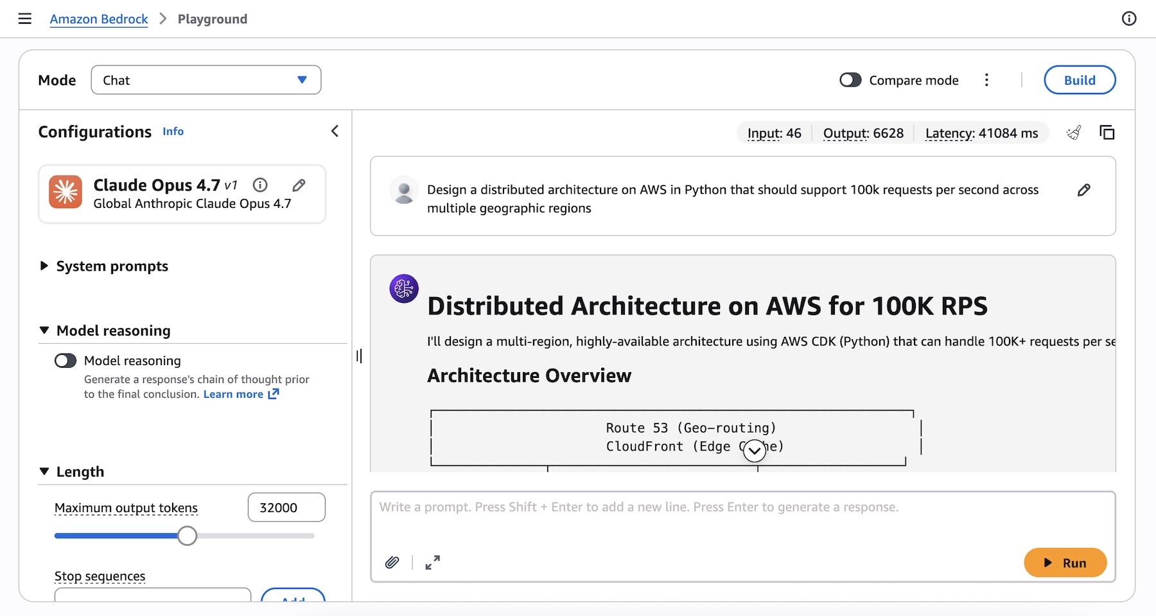Edit the user prompt via pencil icon
Screen dimensions: 1156x616
(x=1083, y=190)
